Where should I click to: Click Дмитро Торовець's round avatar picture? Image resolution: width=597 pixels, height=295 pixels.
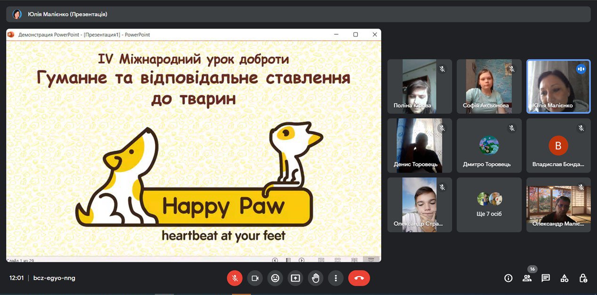(489, 146)
